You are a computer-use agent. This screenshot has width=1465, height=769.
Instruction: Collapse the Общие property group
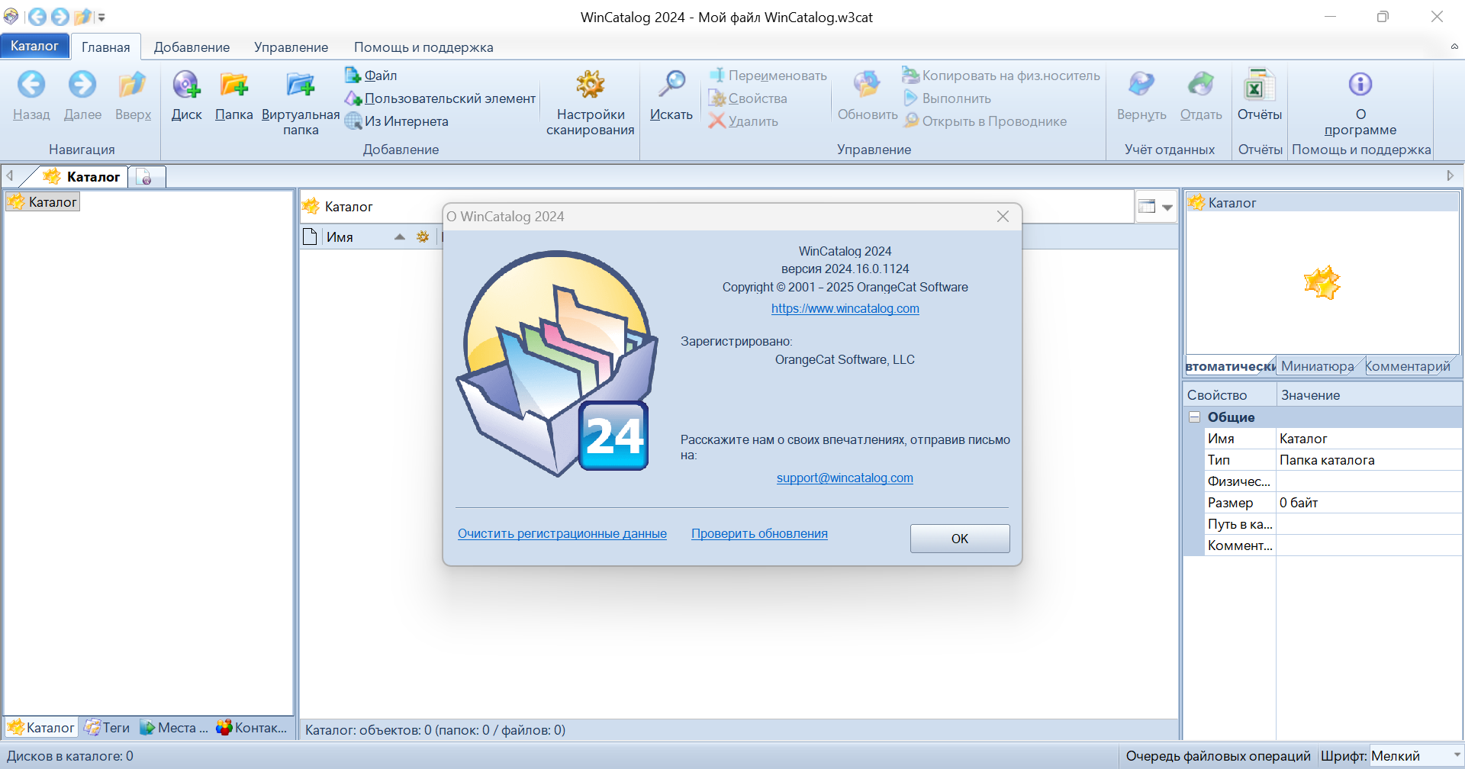pos(1195,417)
